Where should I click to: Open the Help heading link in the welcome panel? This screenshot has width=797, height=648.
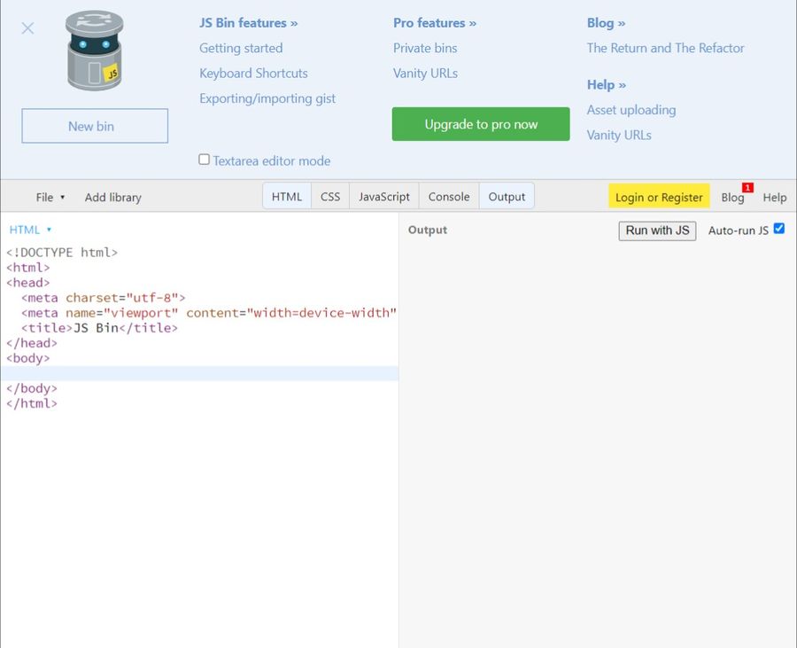[607, 85]
